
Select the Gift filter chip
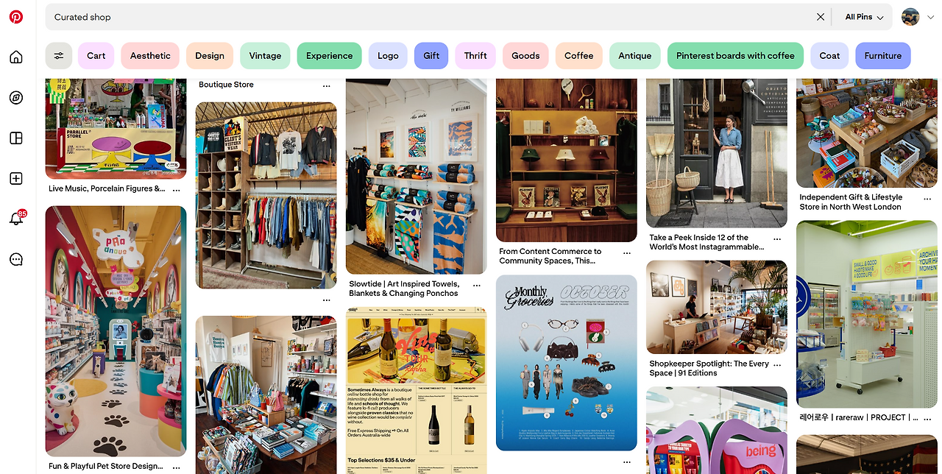pyautogui.click(x=431, y=56)
